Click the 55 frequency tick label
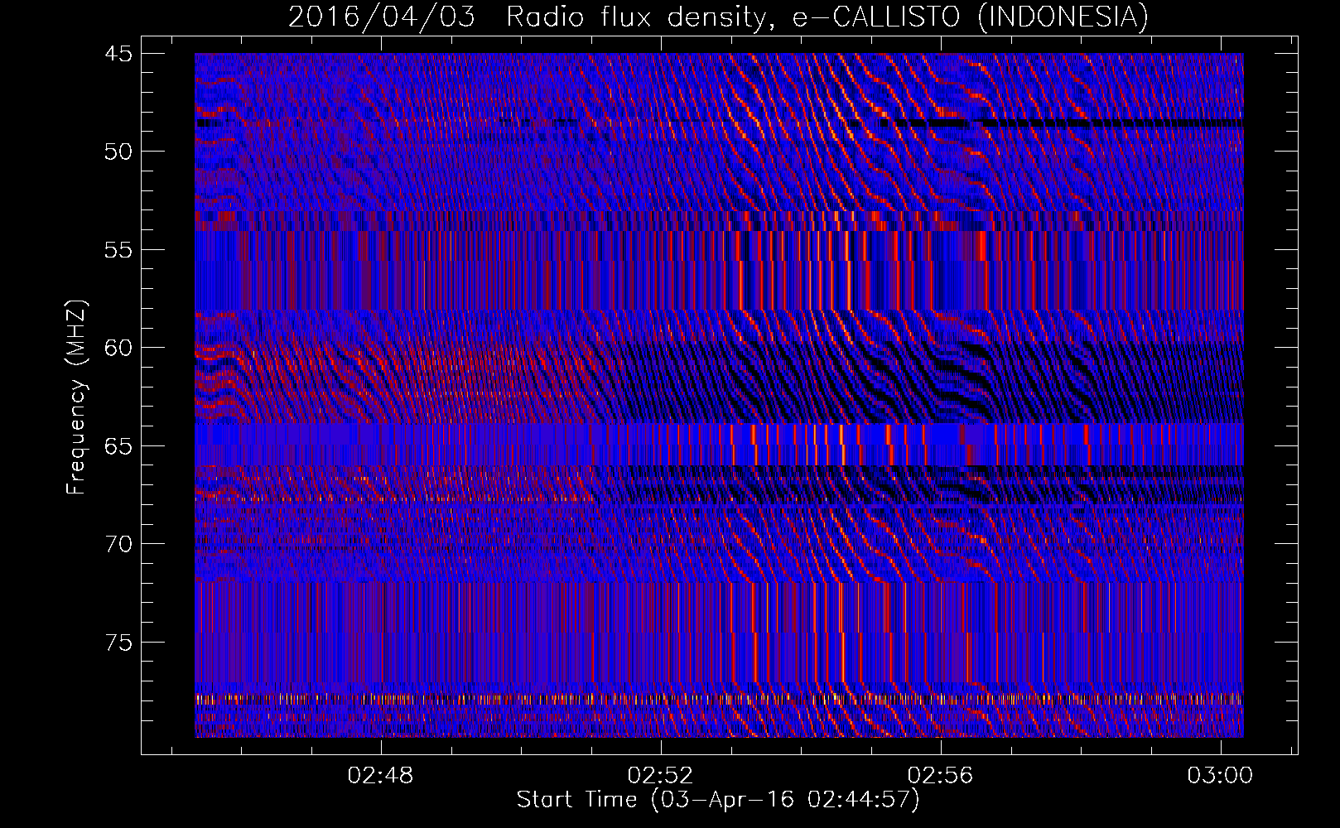1340x828 pixels. [x=118, y=250]
